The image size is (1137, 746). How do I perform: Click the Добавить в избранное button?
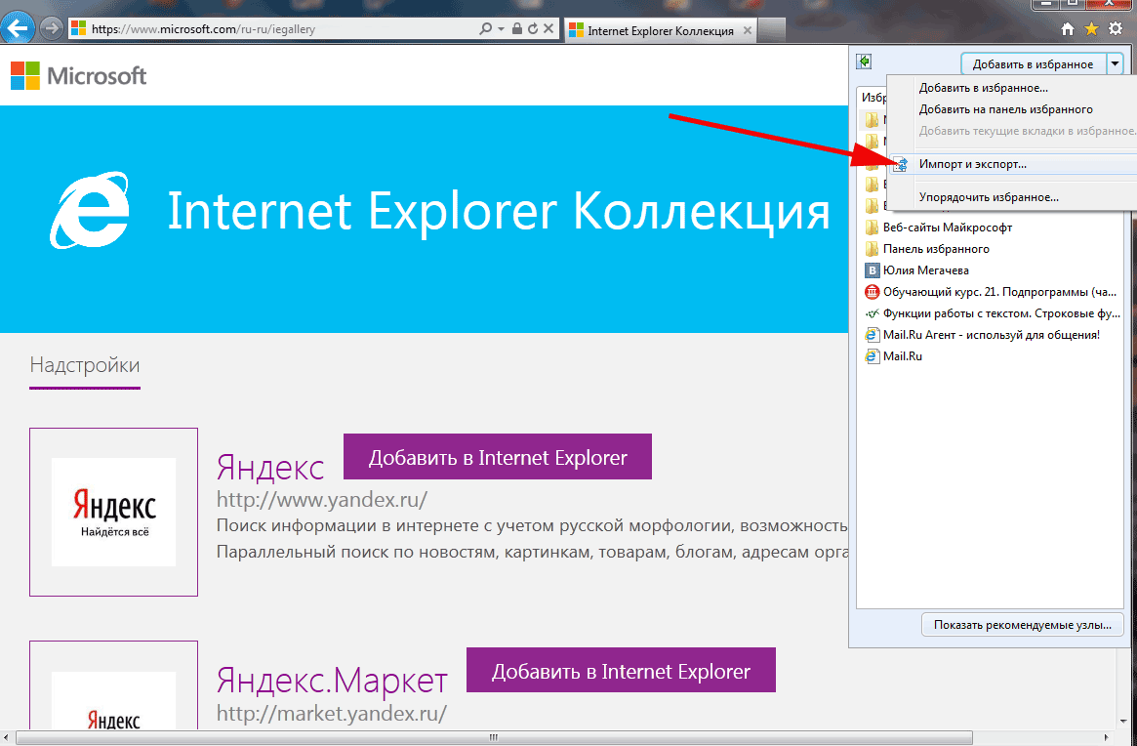point(1033,63)
